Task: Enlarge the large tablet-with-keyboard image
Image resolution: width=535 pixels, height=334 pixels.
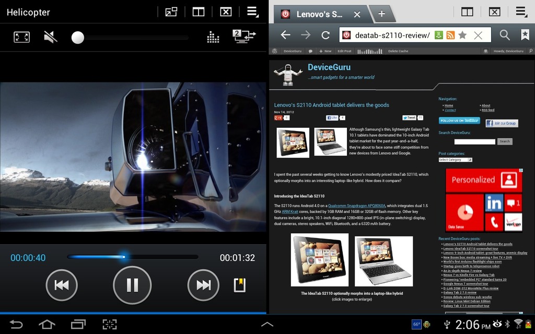Action: coord(384,261)
